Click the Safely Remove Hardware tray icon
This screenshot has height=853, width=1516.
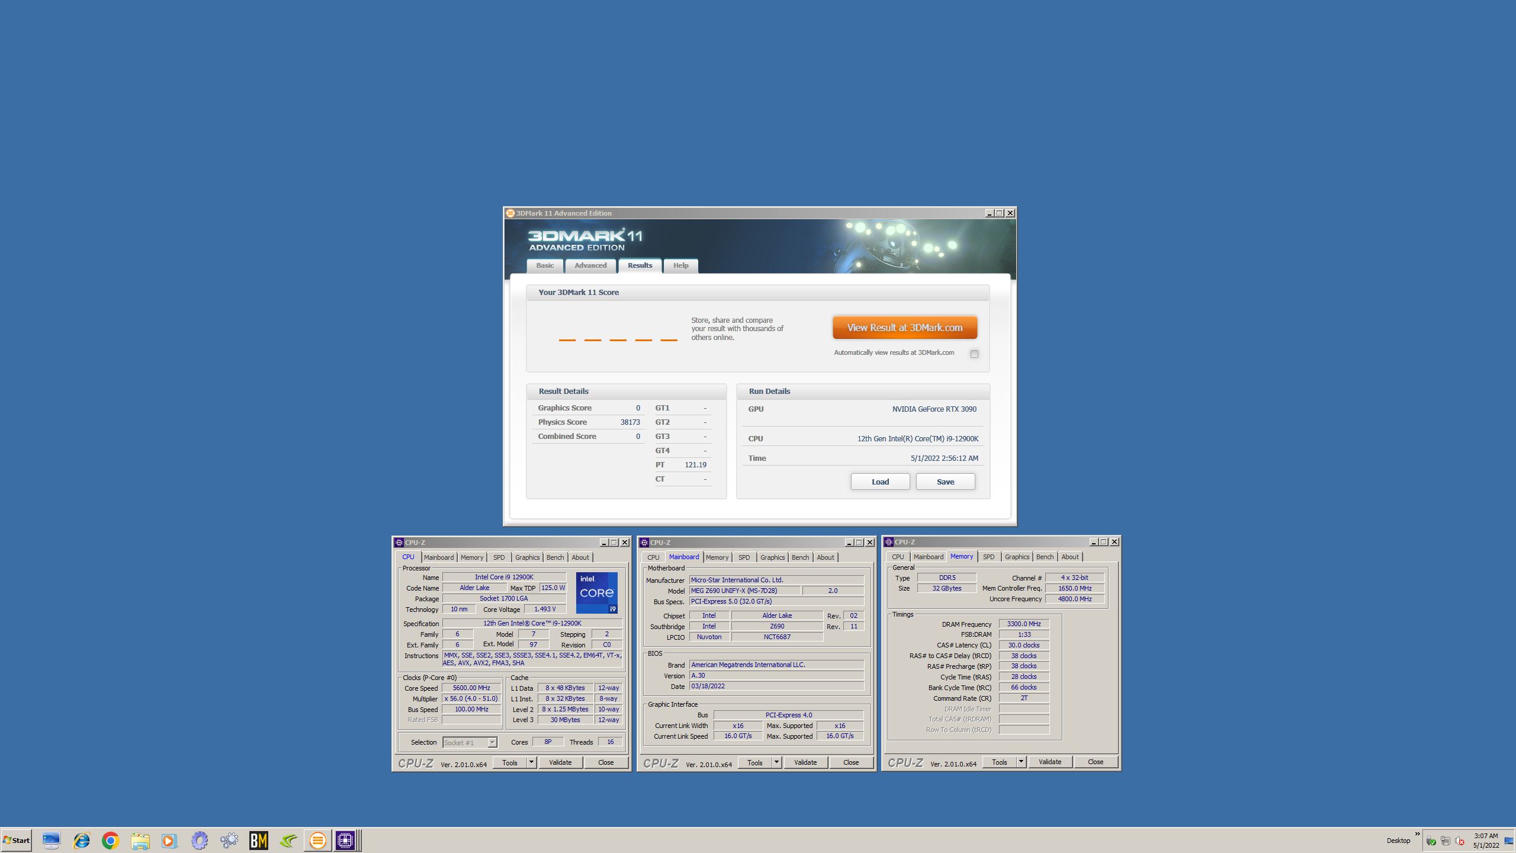tap(1431, 841)
